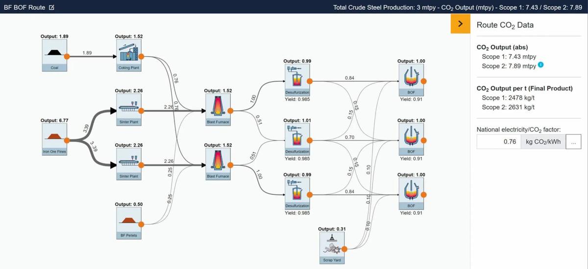Click the Coal node output port
The width and height of the screenshot is (588, 269).
[x=67, y=57]
